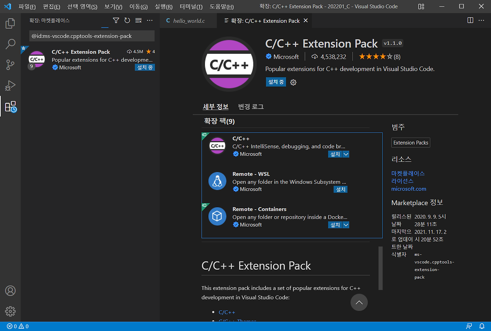Open the 파일(F) menu
The width and height of the screenshot is (491, 331).
coord(27,7)
